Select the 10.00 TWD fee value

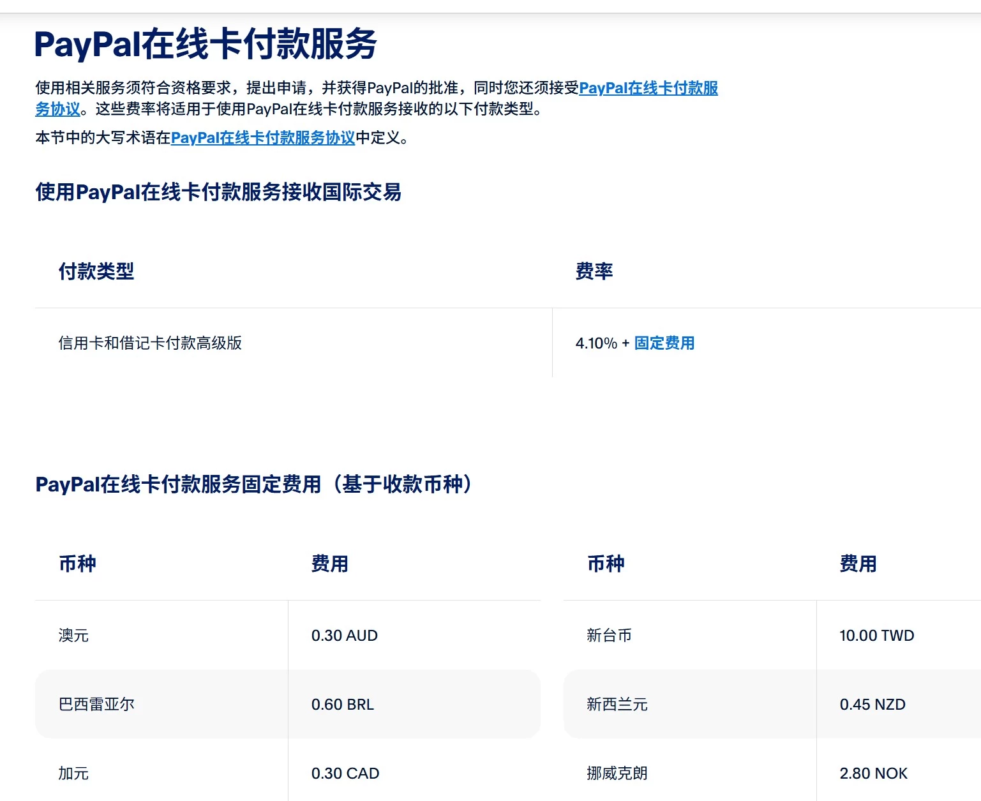[x=877, y=636]
